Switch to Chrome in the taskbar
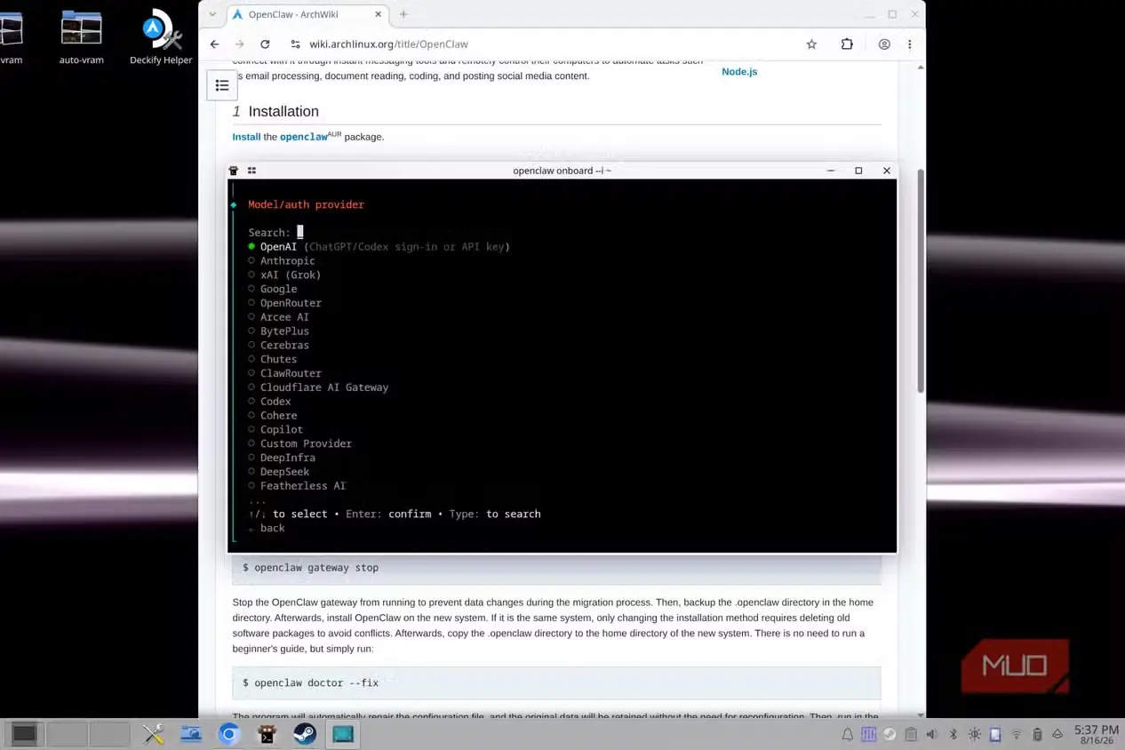This screenshot has height=750, width=1125. click(x=229, y=734)
